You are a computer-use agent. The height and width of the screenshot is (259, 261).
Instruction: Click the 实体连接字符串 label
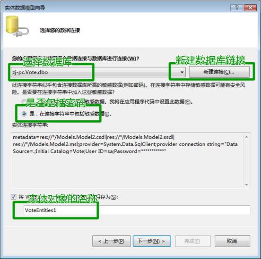[30, 125]
